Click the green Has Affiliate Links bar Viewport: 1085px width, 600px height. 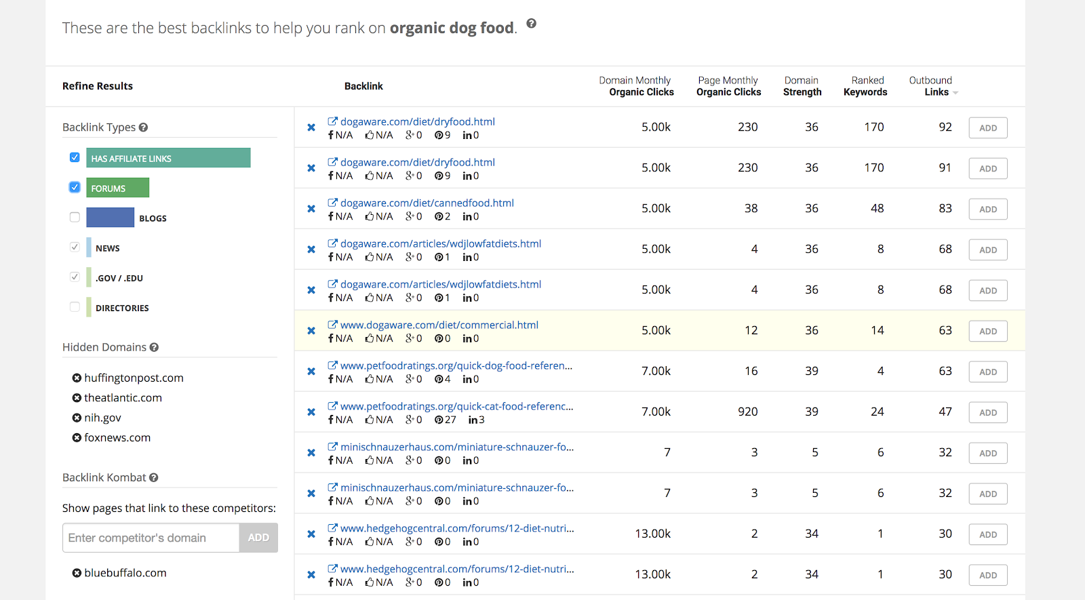(x=168, y=158)
